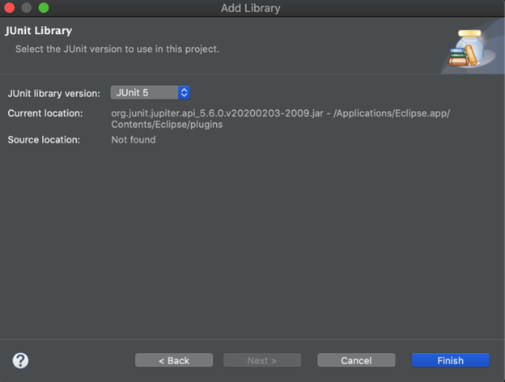Click the grey minimize window button
The width and height of the screenshot is (505, 382).
[x=27, y=8]
